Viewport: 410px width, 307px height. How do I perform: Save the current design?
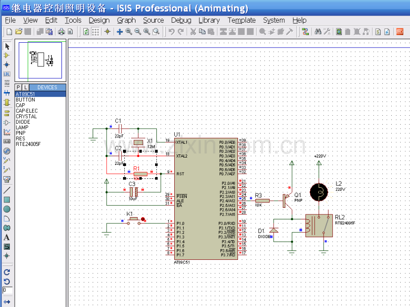click(x=28, y=32)
